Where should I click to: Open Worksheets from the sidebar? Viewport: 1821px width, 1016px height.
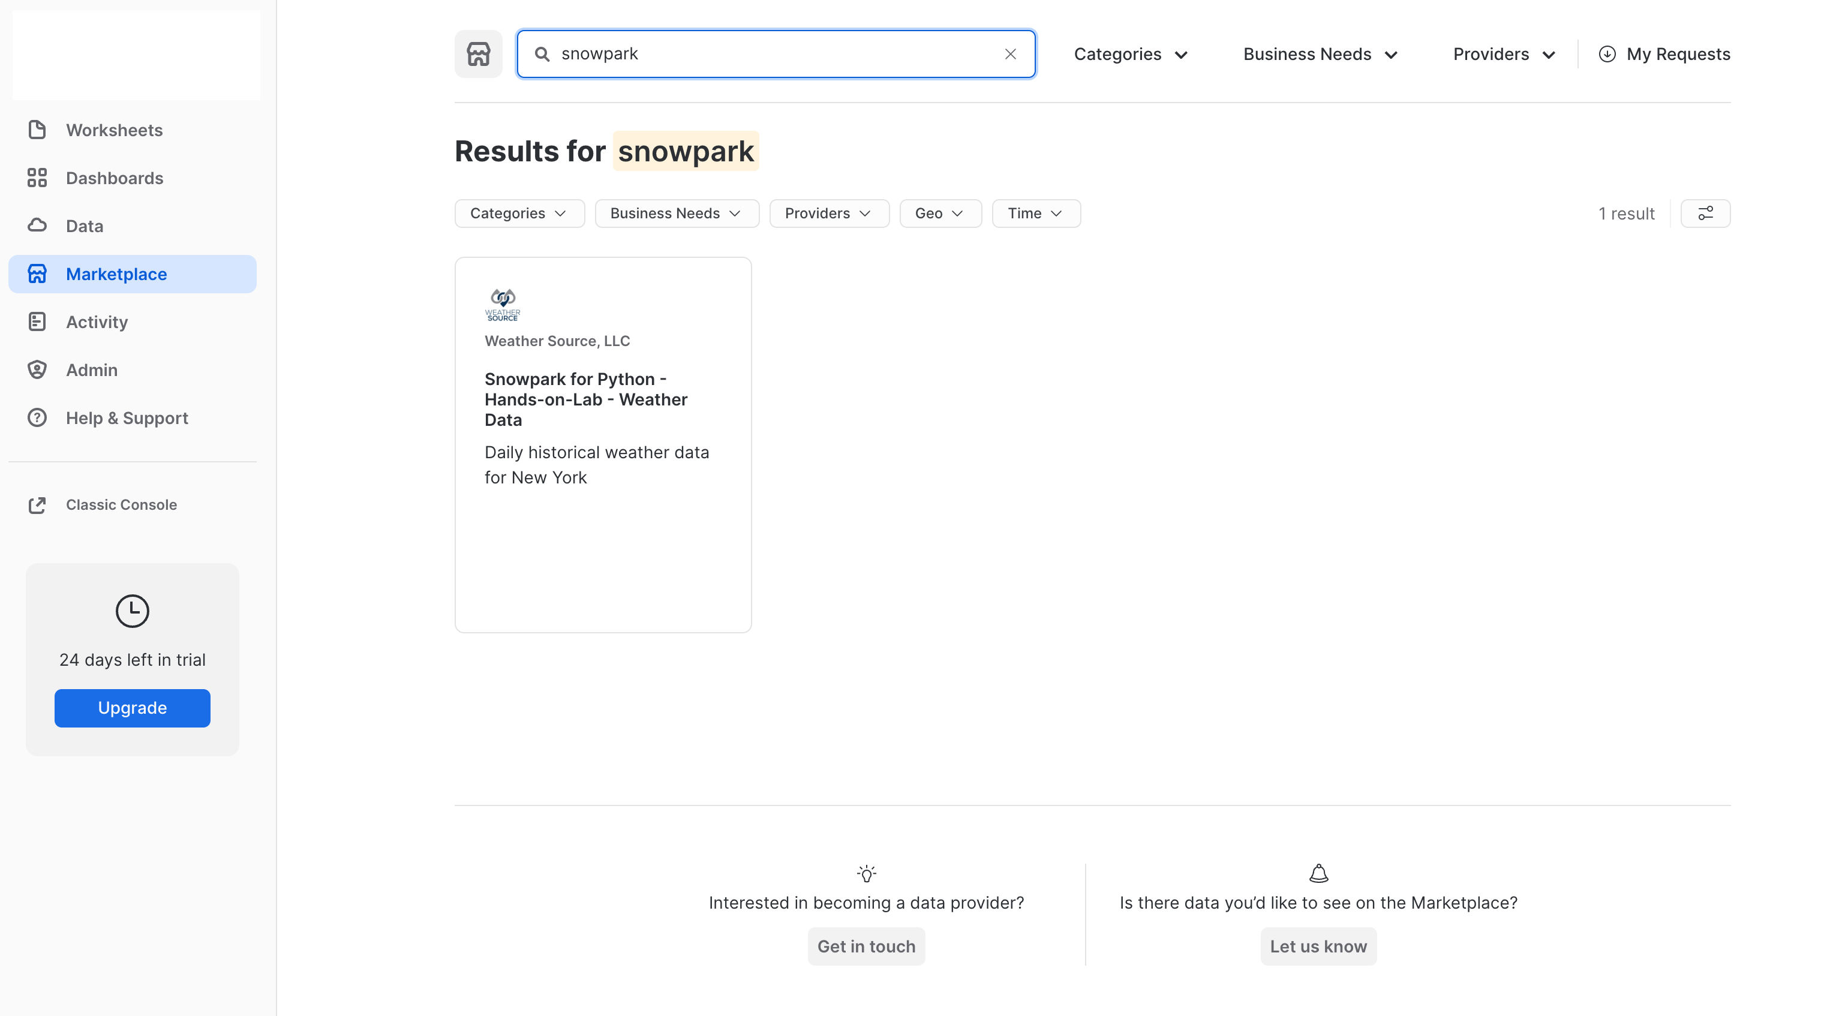click(114, 130)
